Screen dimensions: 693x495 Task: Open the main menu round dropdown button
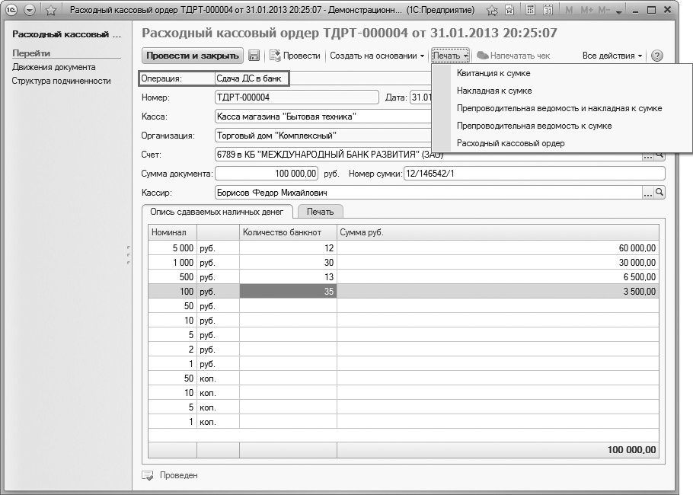(x=30, y=11)
